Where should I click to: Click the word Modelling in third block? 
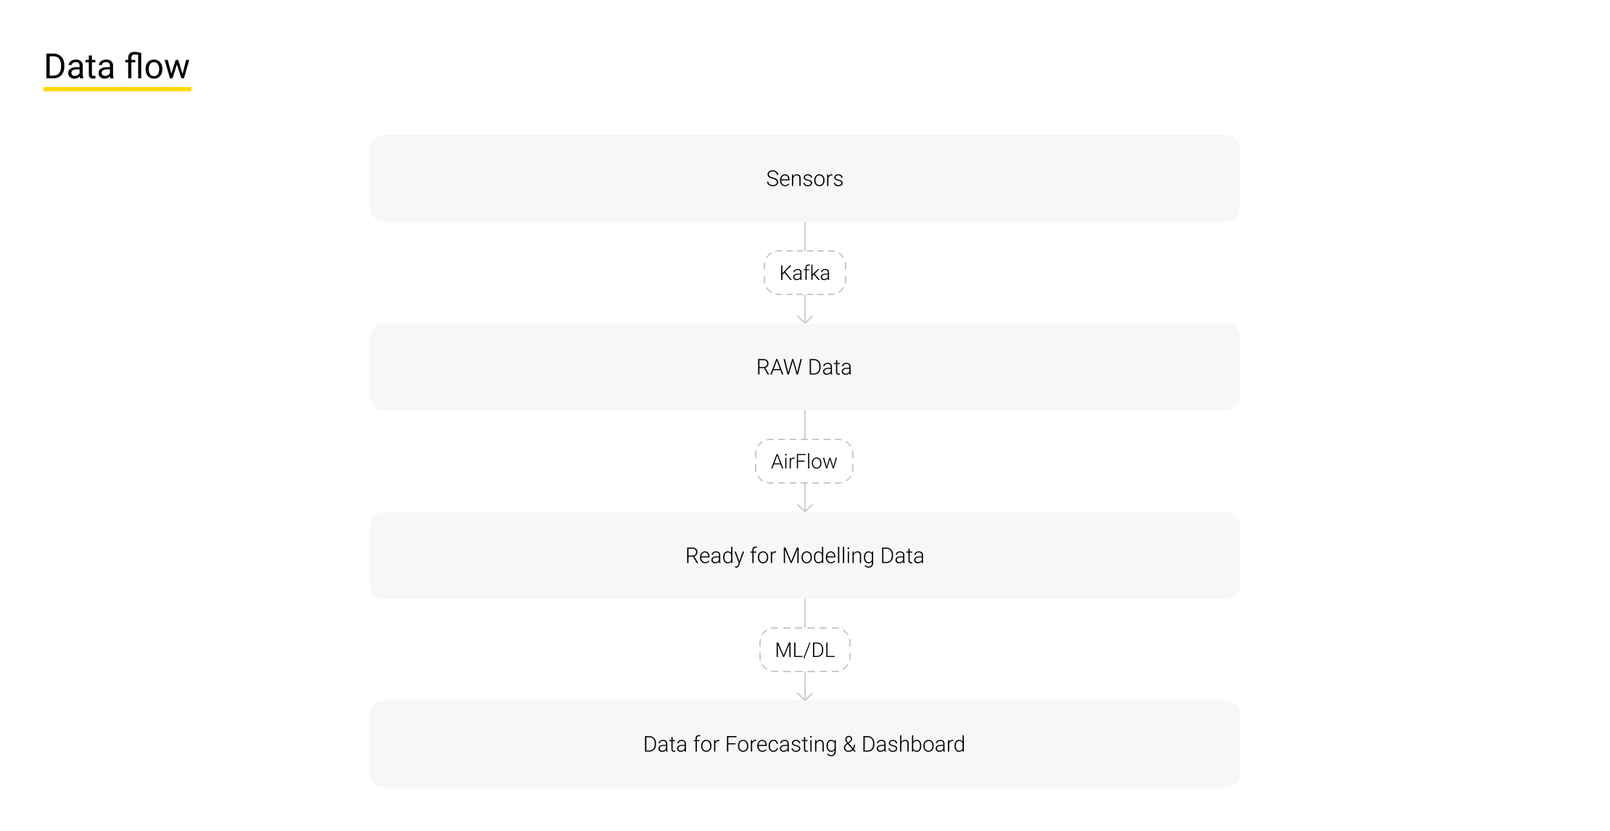coord(828,555)
